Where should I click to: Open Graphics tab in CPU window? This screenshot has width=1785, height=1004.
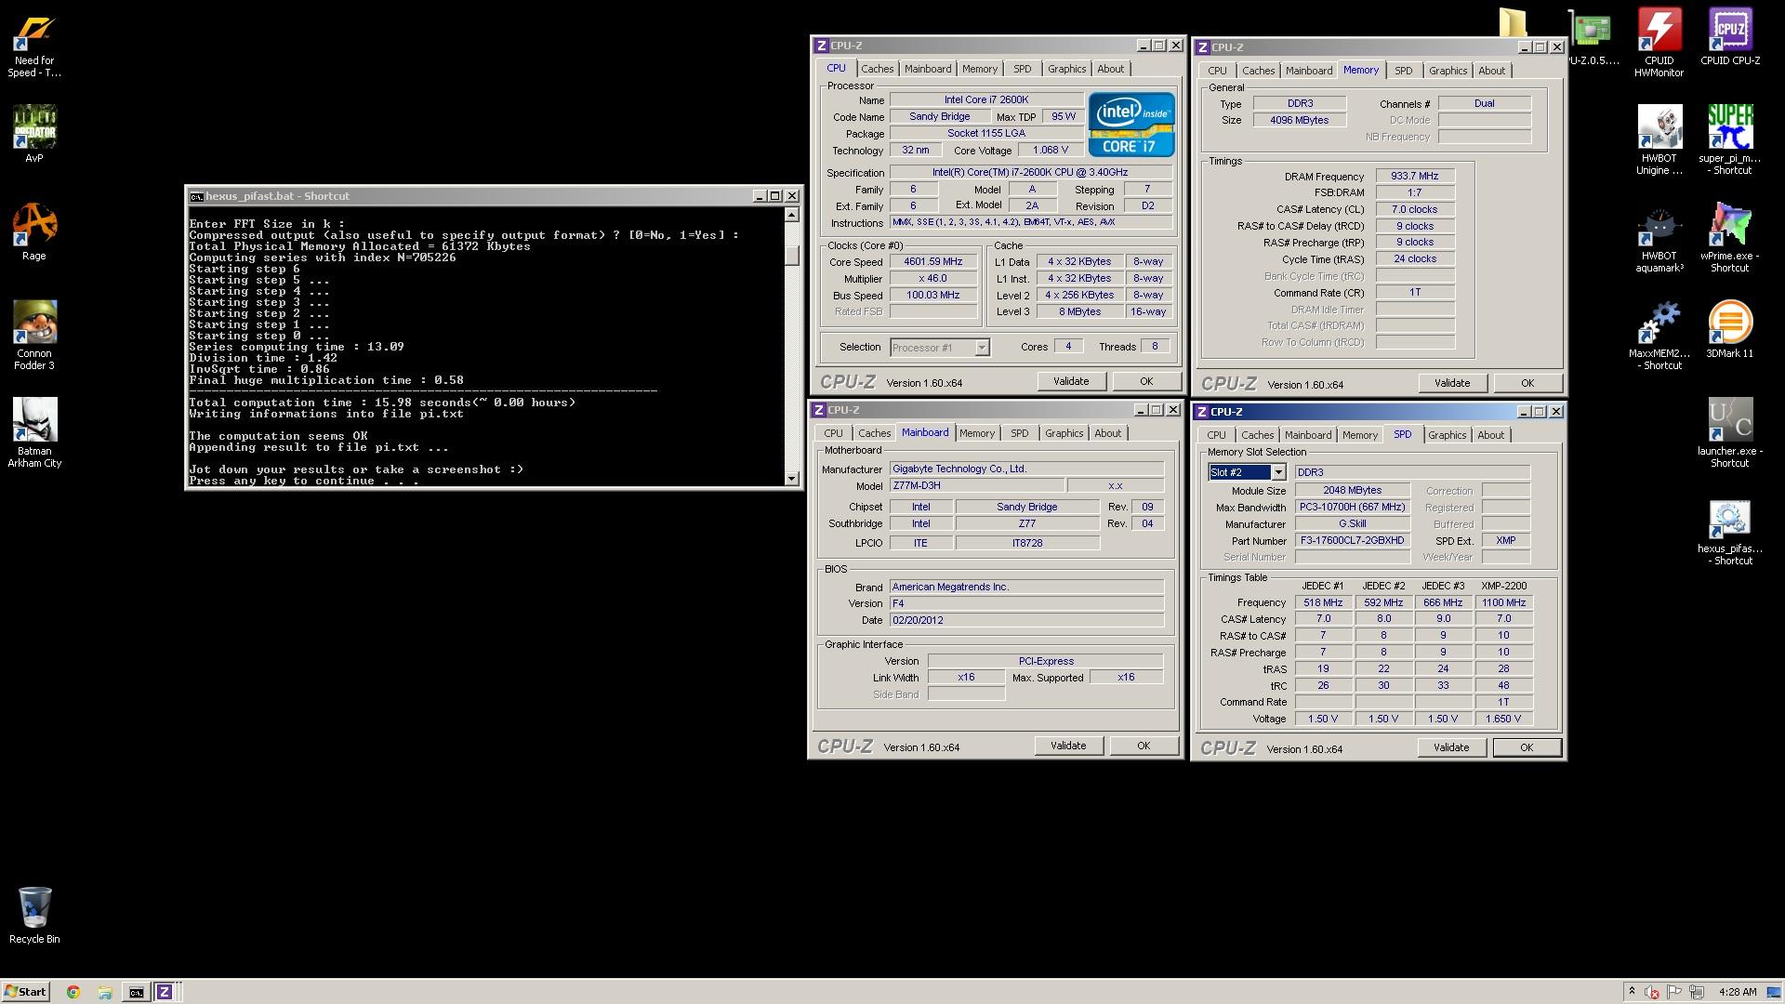[1066, 69]
